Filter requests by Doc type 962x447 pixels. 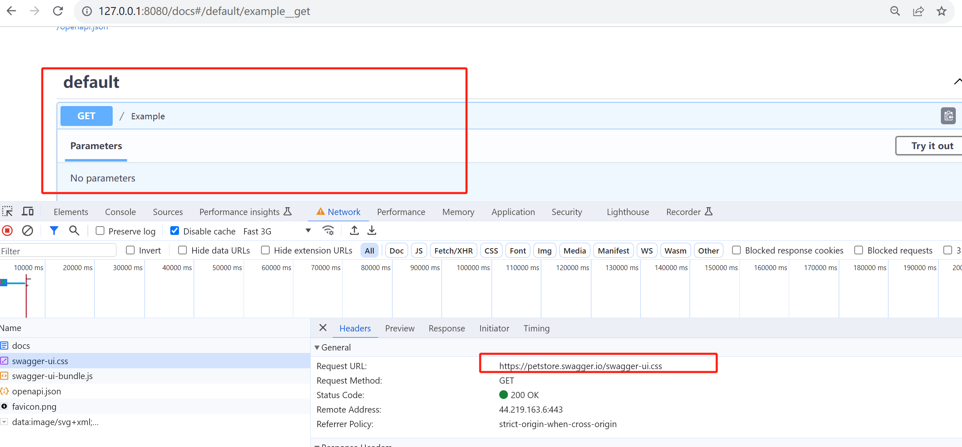click(x=396, y=250)
